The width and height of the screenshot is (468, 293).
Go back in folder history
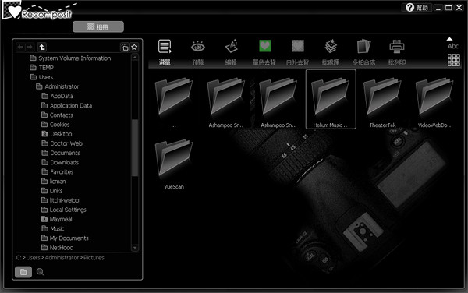(x=20, y=47)
